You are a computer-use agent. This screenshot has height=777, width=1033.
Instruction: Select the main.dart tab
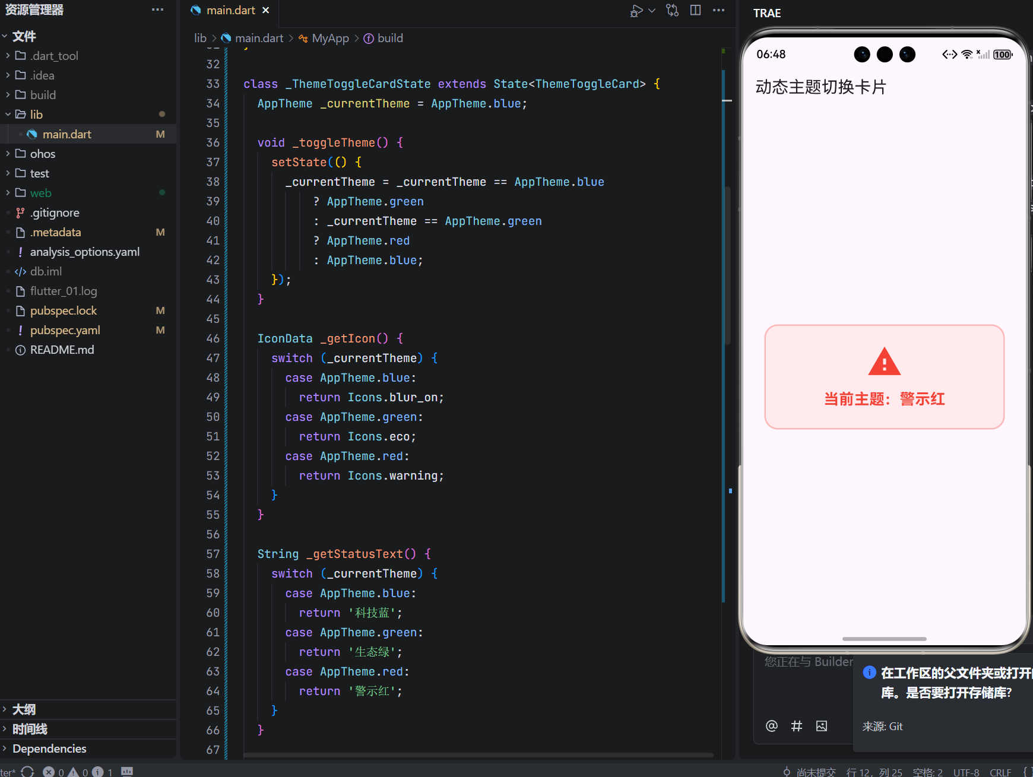pyautogui.click(x=230, y=10)
